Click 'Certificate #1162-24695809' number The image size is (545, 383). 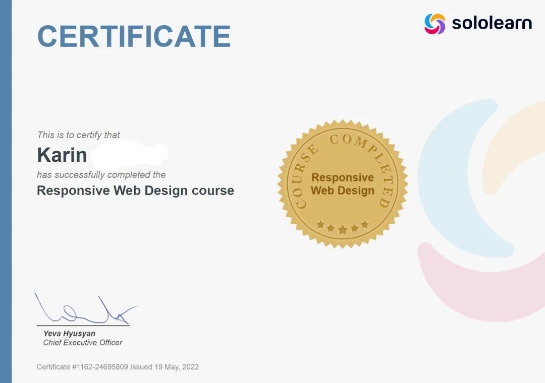82,367
